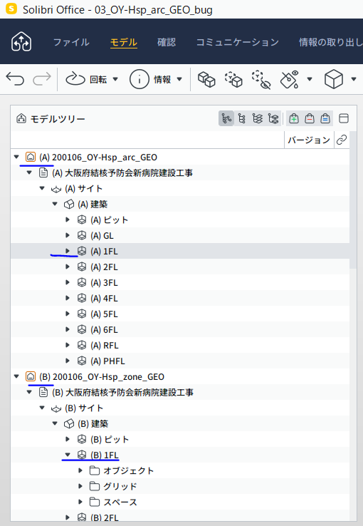The image size is (363, 526).
Task: Expand the (A) ピット storey
Action: [x=68, y=220]
